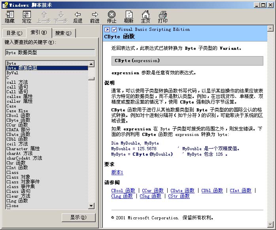
Task: Open the 版本1 link
Action: pos(117,172)
